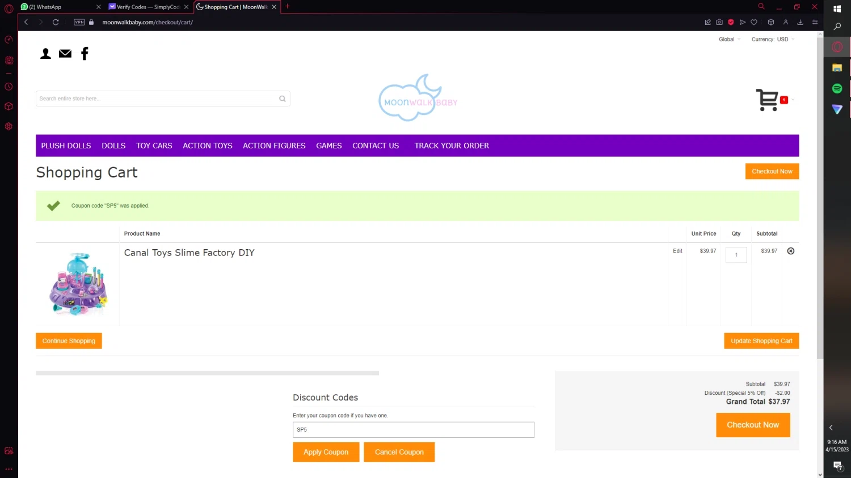
Task: Go to CONTACT US page
Action: [376, 146]
